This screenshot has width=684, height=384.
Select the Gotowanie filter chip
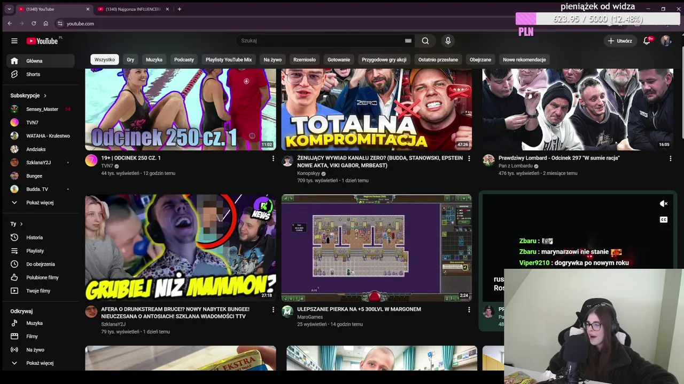339,60
